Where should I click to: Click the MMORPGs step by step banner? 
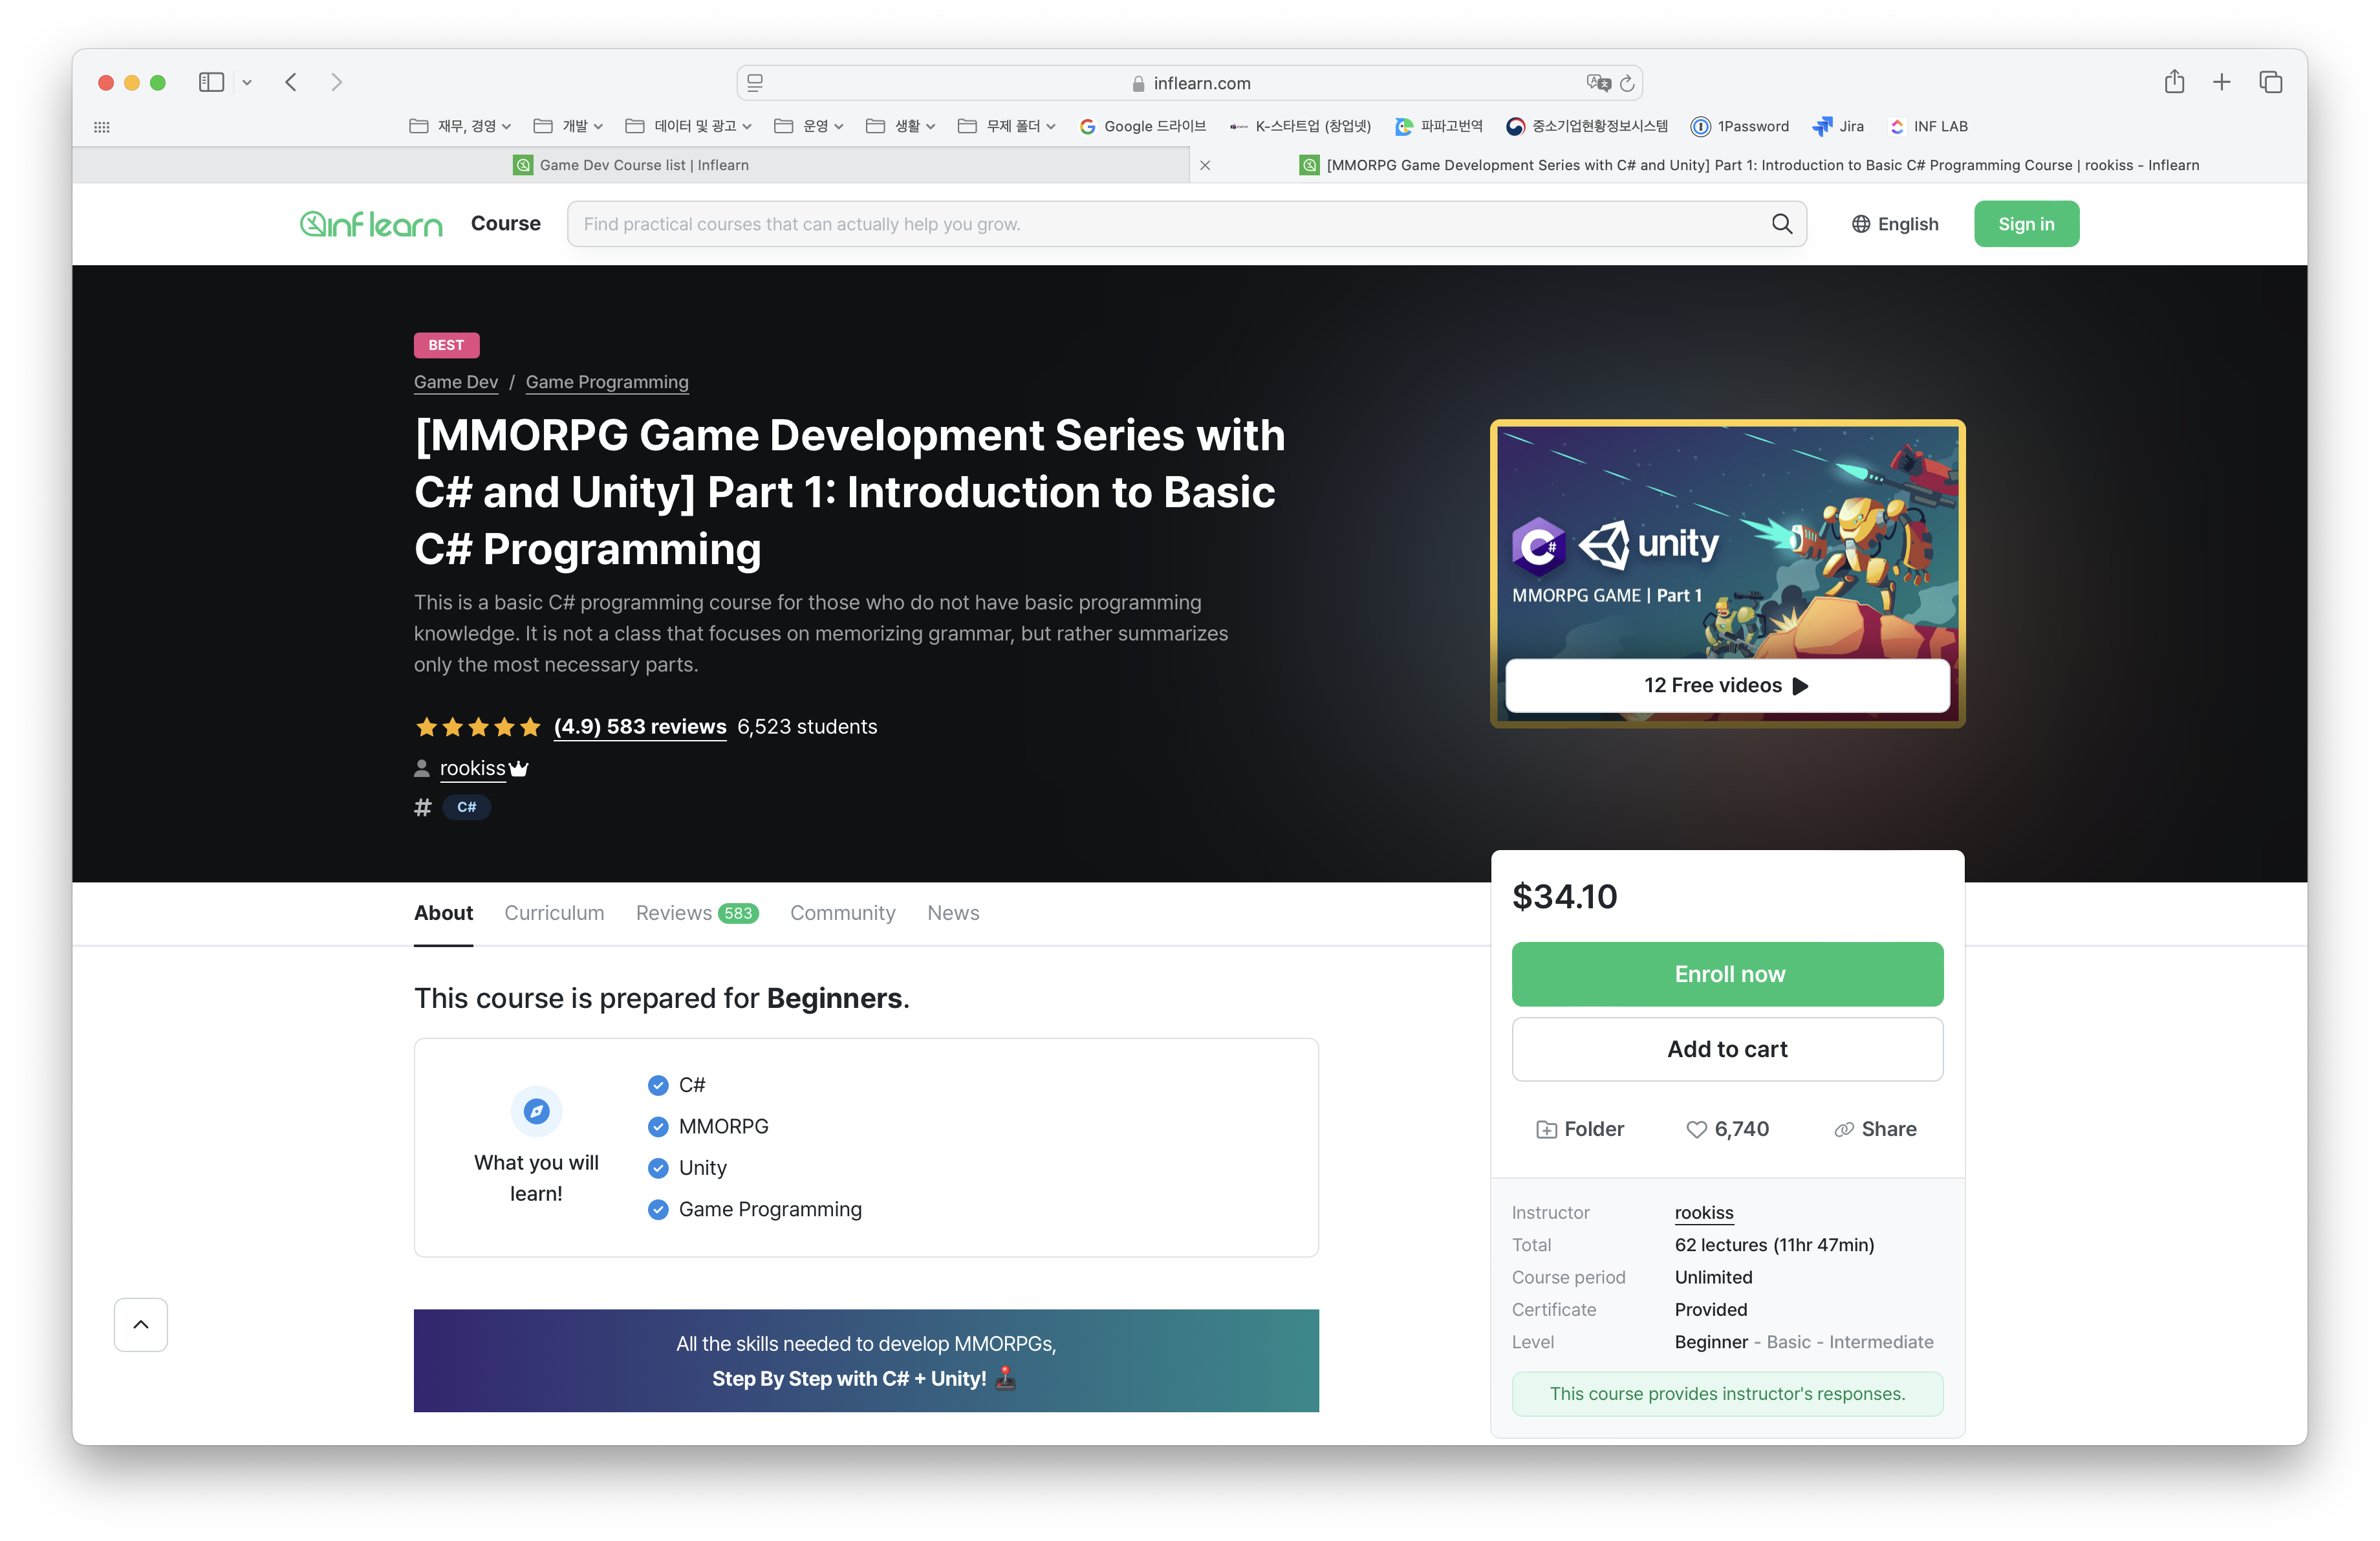pyautogui.click(x=866, y=1360)
